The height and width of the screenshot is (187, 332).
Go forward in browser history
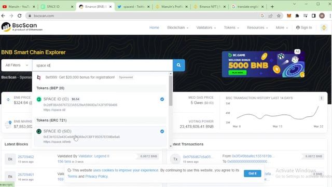(x=11, y=16)
